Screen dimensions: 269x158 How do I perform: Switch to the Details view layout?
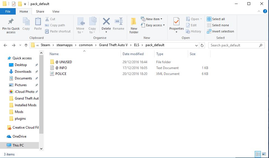tap(258, 154)
